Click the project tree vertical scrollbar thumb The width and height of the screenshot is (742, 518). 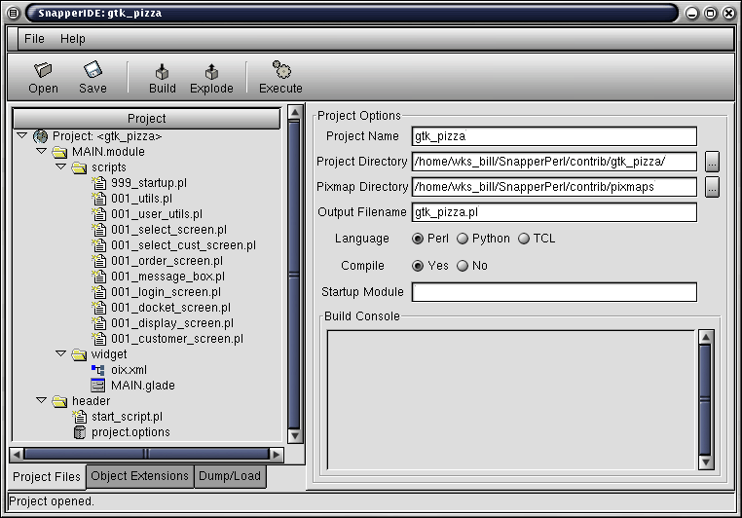[294, 275]
